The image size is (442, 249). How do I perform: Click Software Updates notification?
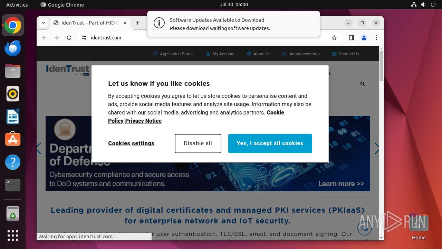[x=233, y=24]
